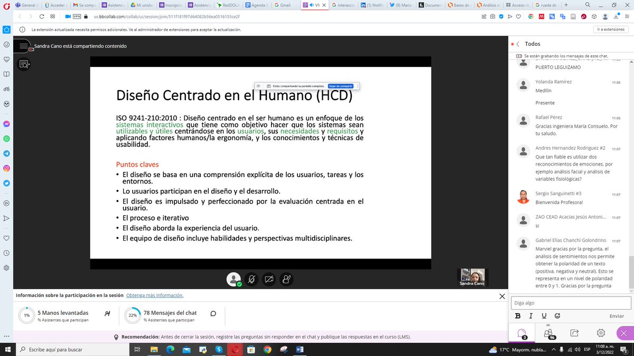This screenshot has width=634, height=356.
Task: Click the 22% chat participation progress circle
Action: click(x=133, y=315)
